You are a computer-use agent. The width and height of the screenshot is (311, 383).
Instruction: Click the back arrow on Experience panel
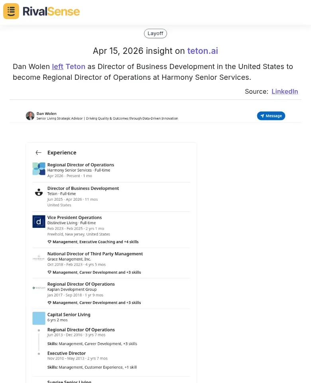[38, 152]
